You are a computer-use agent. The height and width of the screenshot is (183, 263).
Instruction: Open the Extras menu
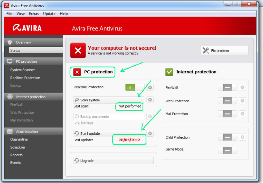click(x=34, y=14)
